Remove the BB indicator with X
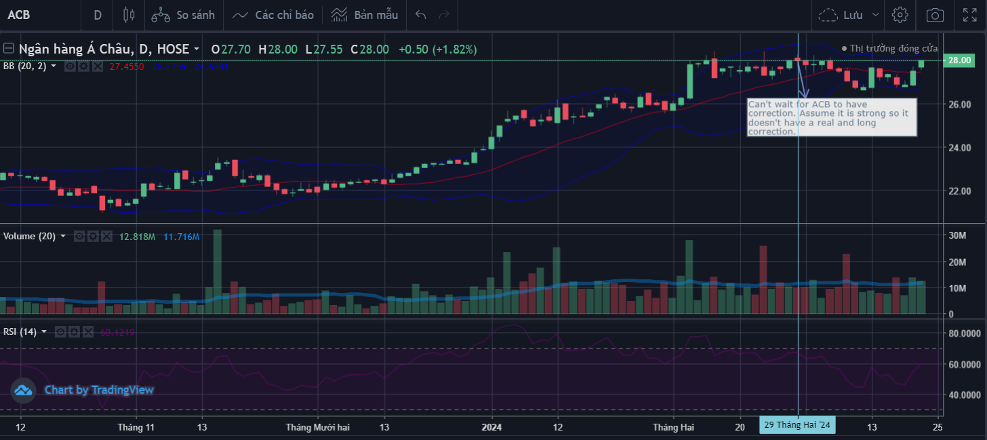 coord(97,66)
